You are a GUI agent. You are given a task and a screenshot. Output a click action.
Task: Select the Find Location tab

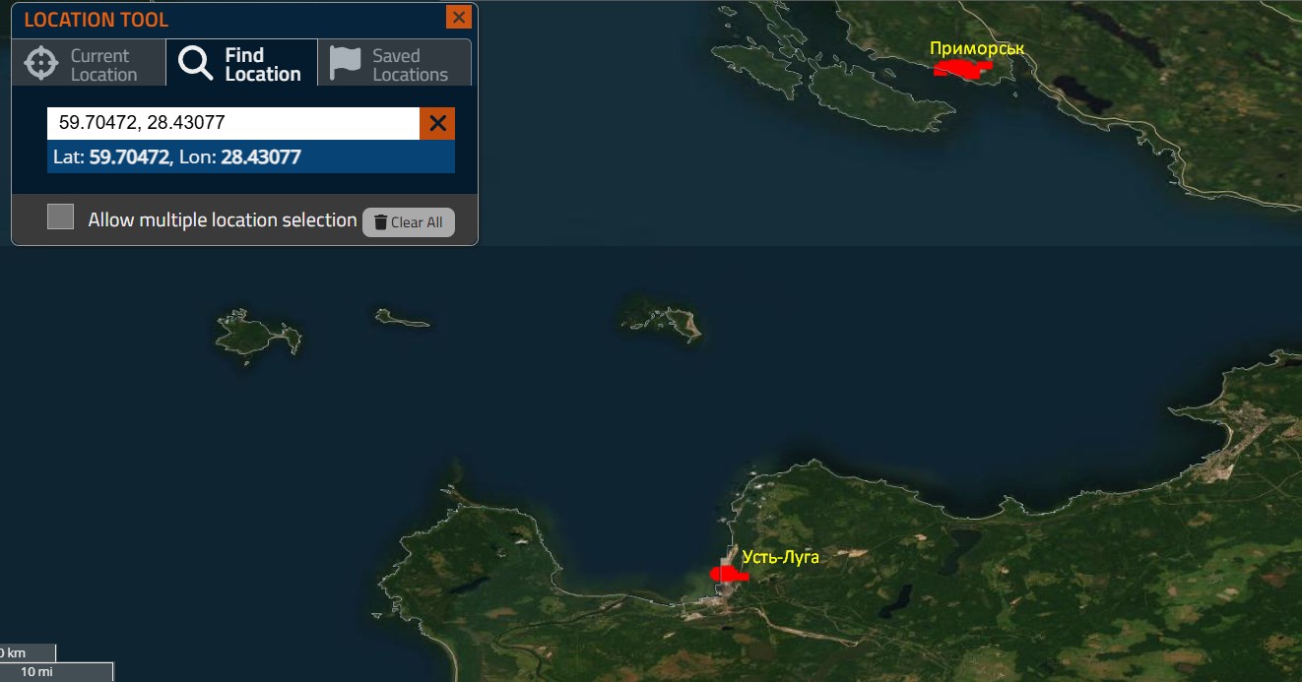(x=262, y=65)
